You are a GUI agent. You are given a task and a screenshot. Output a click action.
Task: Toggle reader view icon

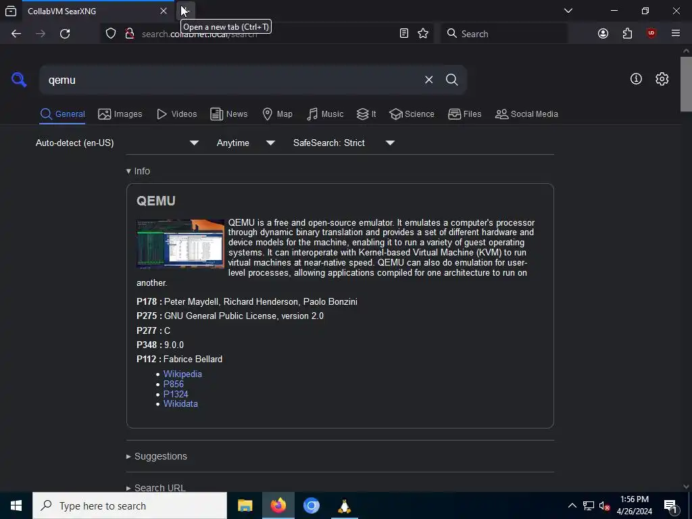pos(404,34)
